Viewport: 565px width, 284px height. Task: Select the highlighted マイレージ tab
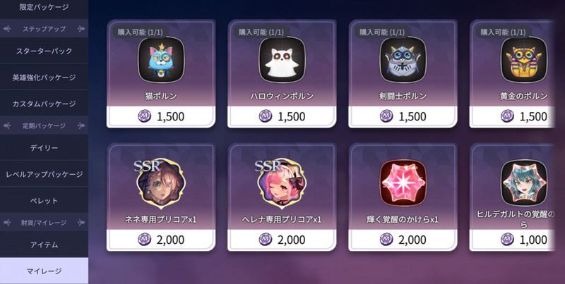click(x=44, y=271)
